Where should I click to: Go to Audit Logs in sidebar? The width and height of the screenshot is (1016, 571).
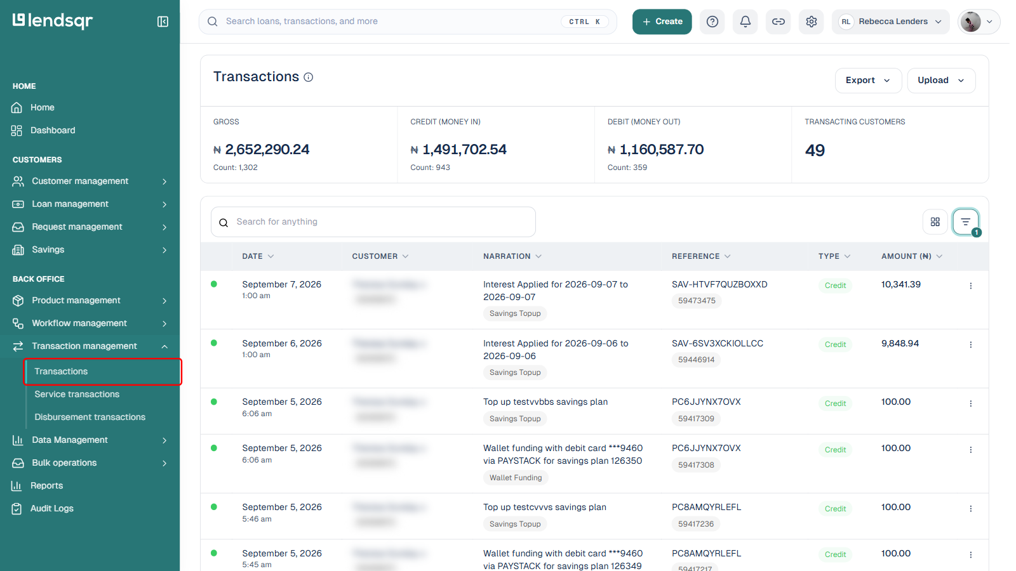52,509
